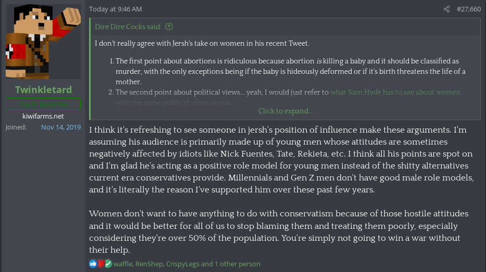Click Twinkletard's avatar image
Viewport: 486px width, 272px height.
coord(43,42)
